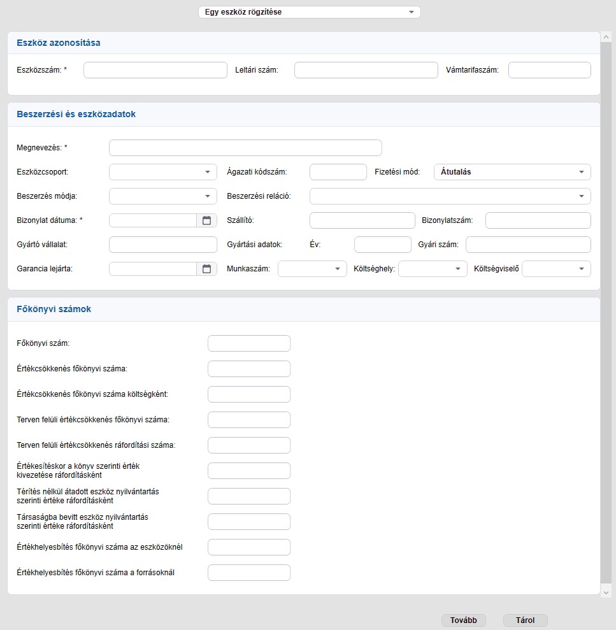This screenshot has height=630, width=616.
Task: Click the Beszerzési és eszközadatok heading
Action: pos(76,114)
